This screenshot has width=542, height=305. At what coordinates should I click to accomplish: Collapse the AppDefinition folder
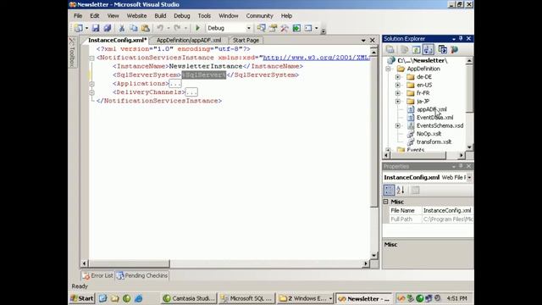[388, 69]
